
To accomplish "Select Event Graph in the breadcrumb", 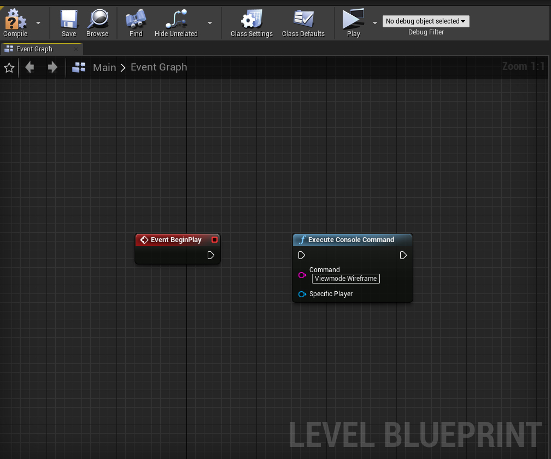I will coord(159,67).
